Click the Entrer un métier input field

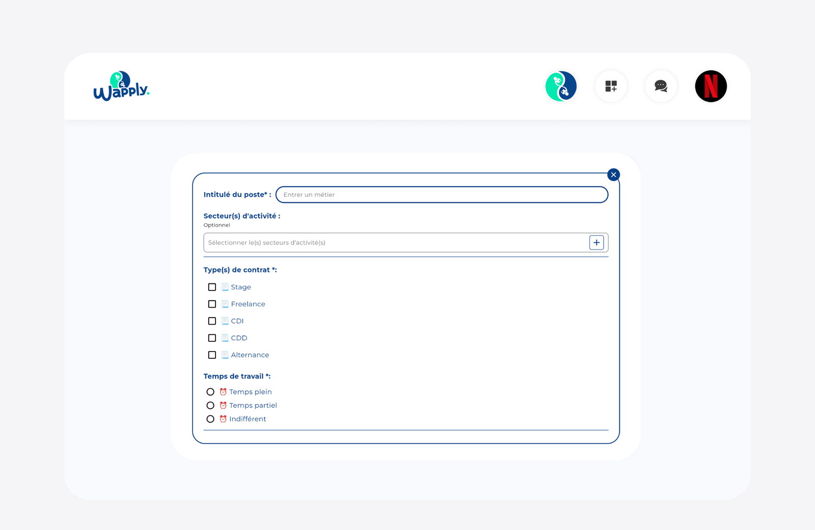(x=442, y=195)
